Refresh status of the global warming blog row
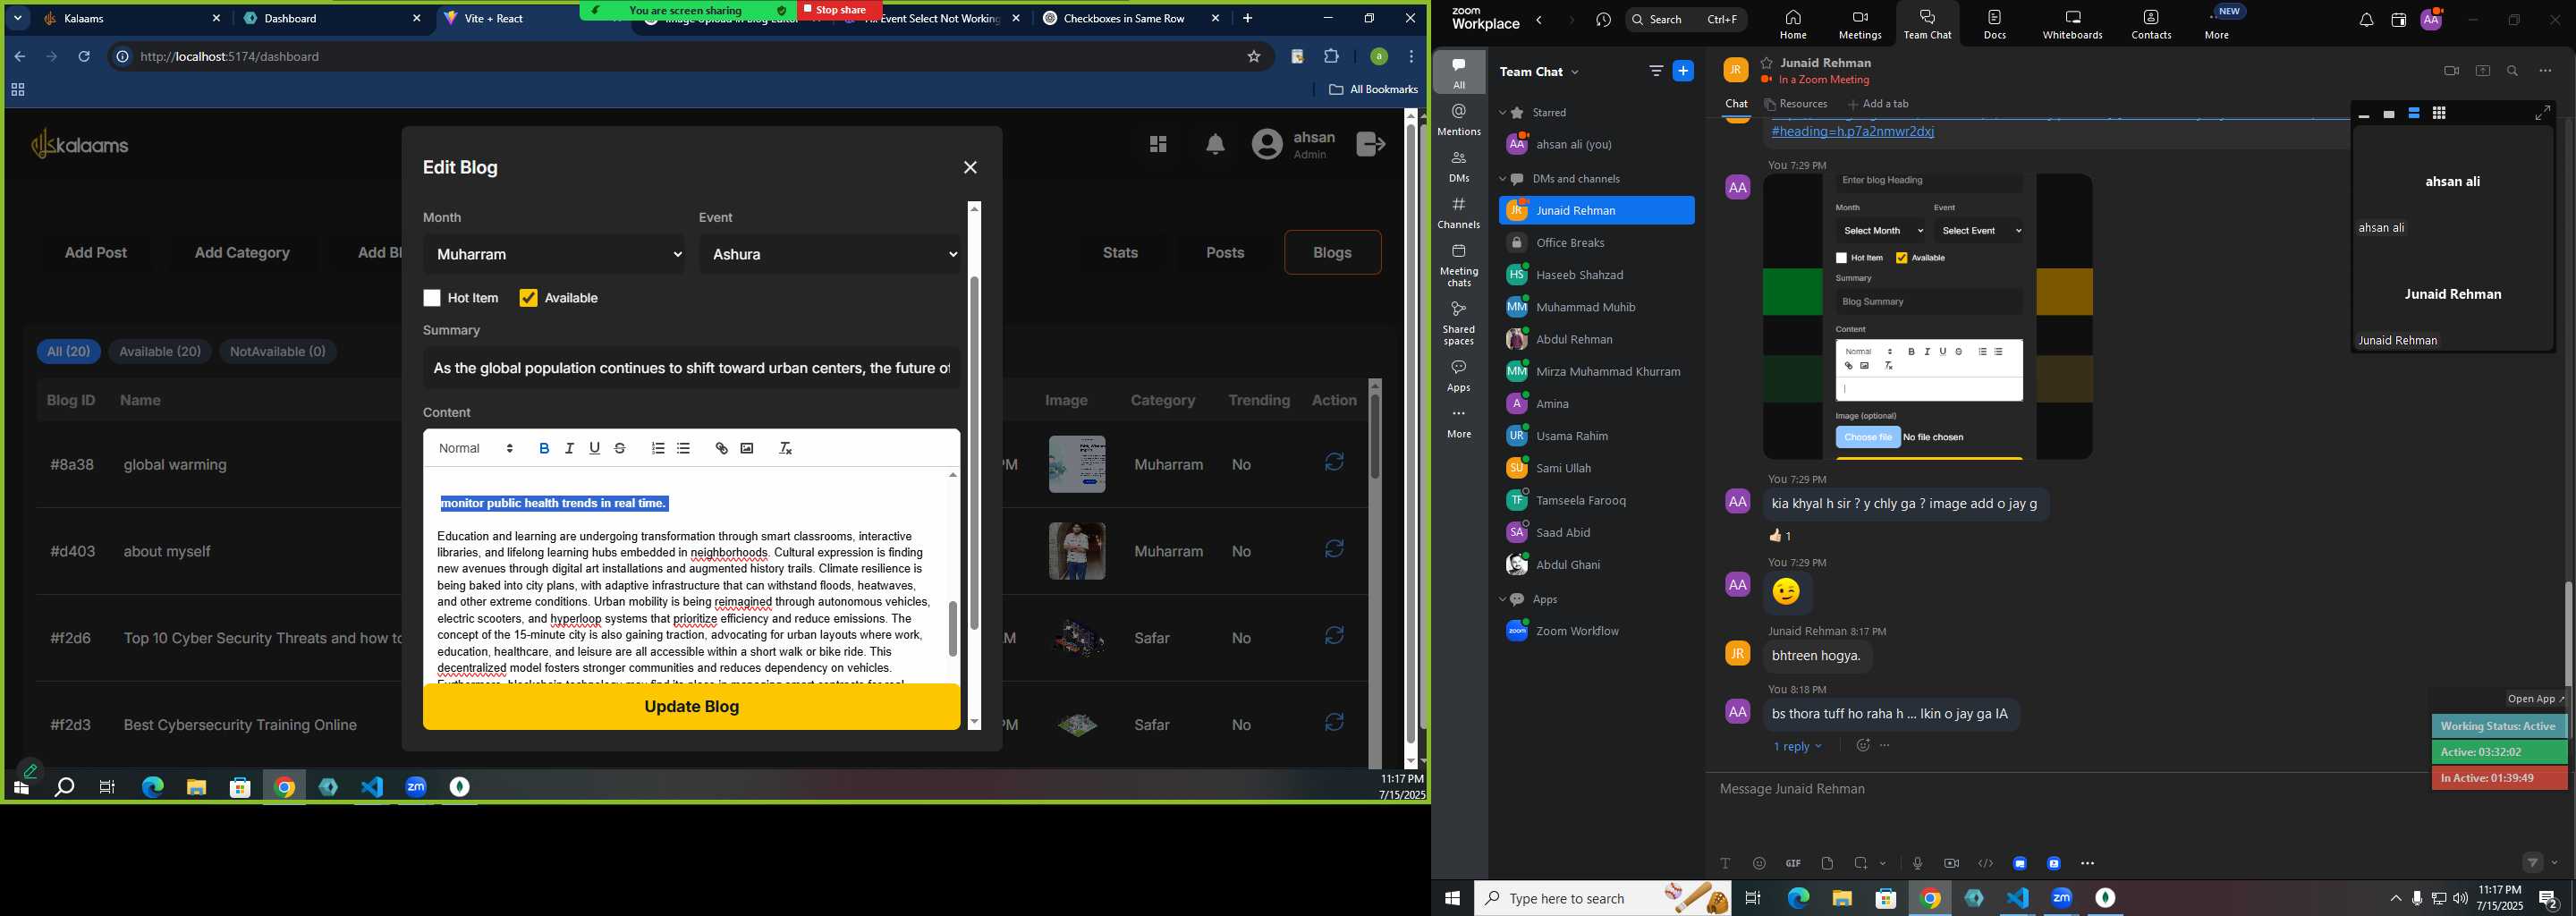Image resolution: width=2576 pixels, height=916 pixels. pyautogui.click(x=1334, y=462)
